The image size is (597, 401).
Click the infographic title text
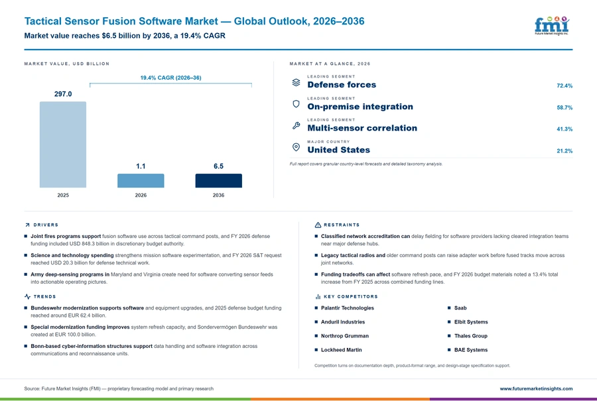point(194,21)
